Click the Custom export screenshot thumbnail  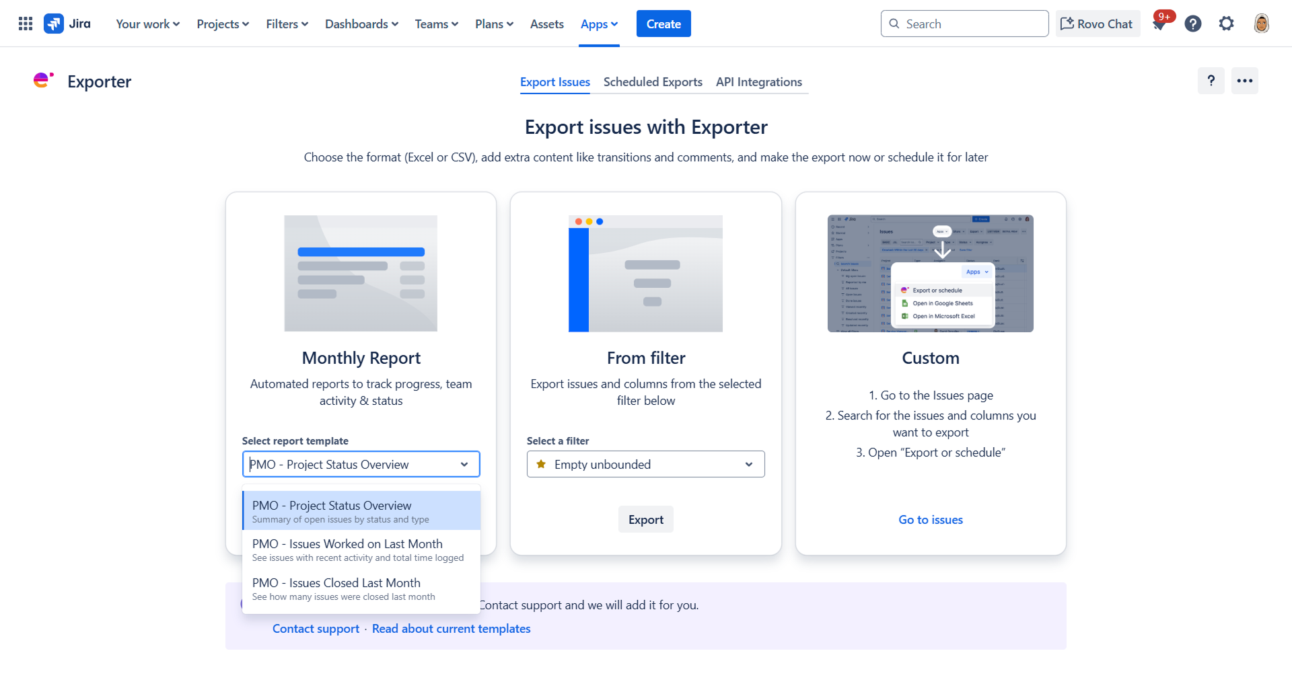tap(931, 273)
